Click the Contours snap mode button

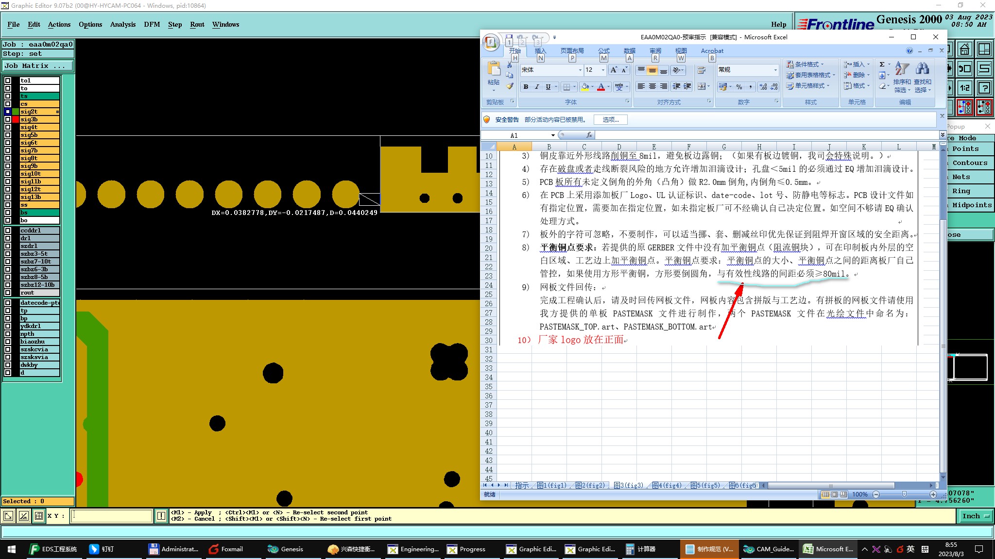[970, 163]
